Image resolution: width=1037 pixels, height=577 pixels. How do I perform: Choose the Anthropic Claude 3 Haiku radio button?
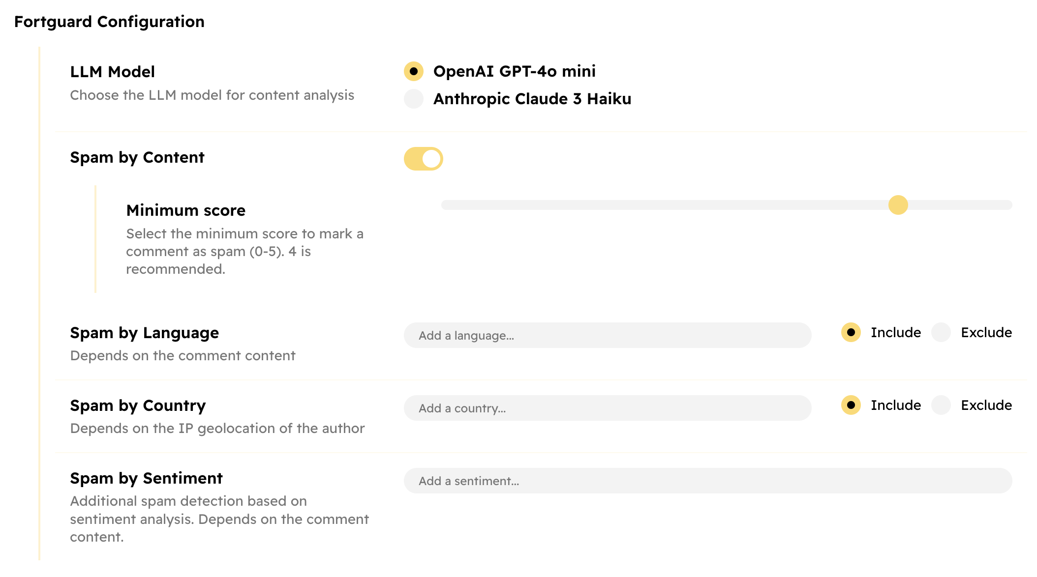[414, 99]
